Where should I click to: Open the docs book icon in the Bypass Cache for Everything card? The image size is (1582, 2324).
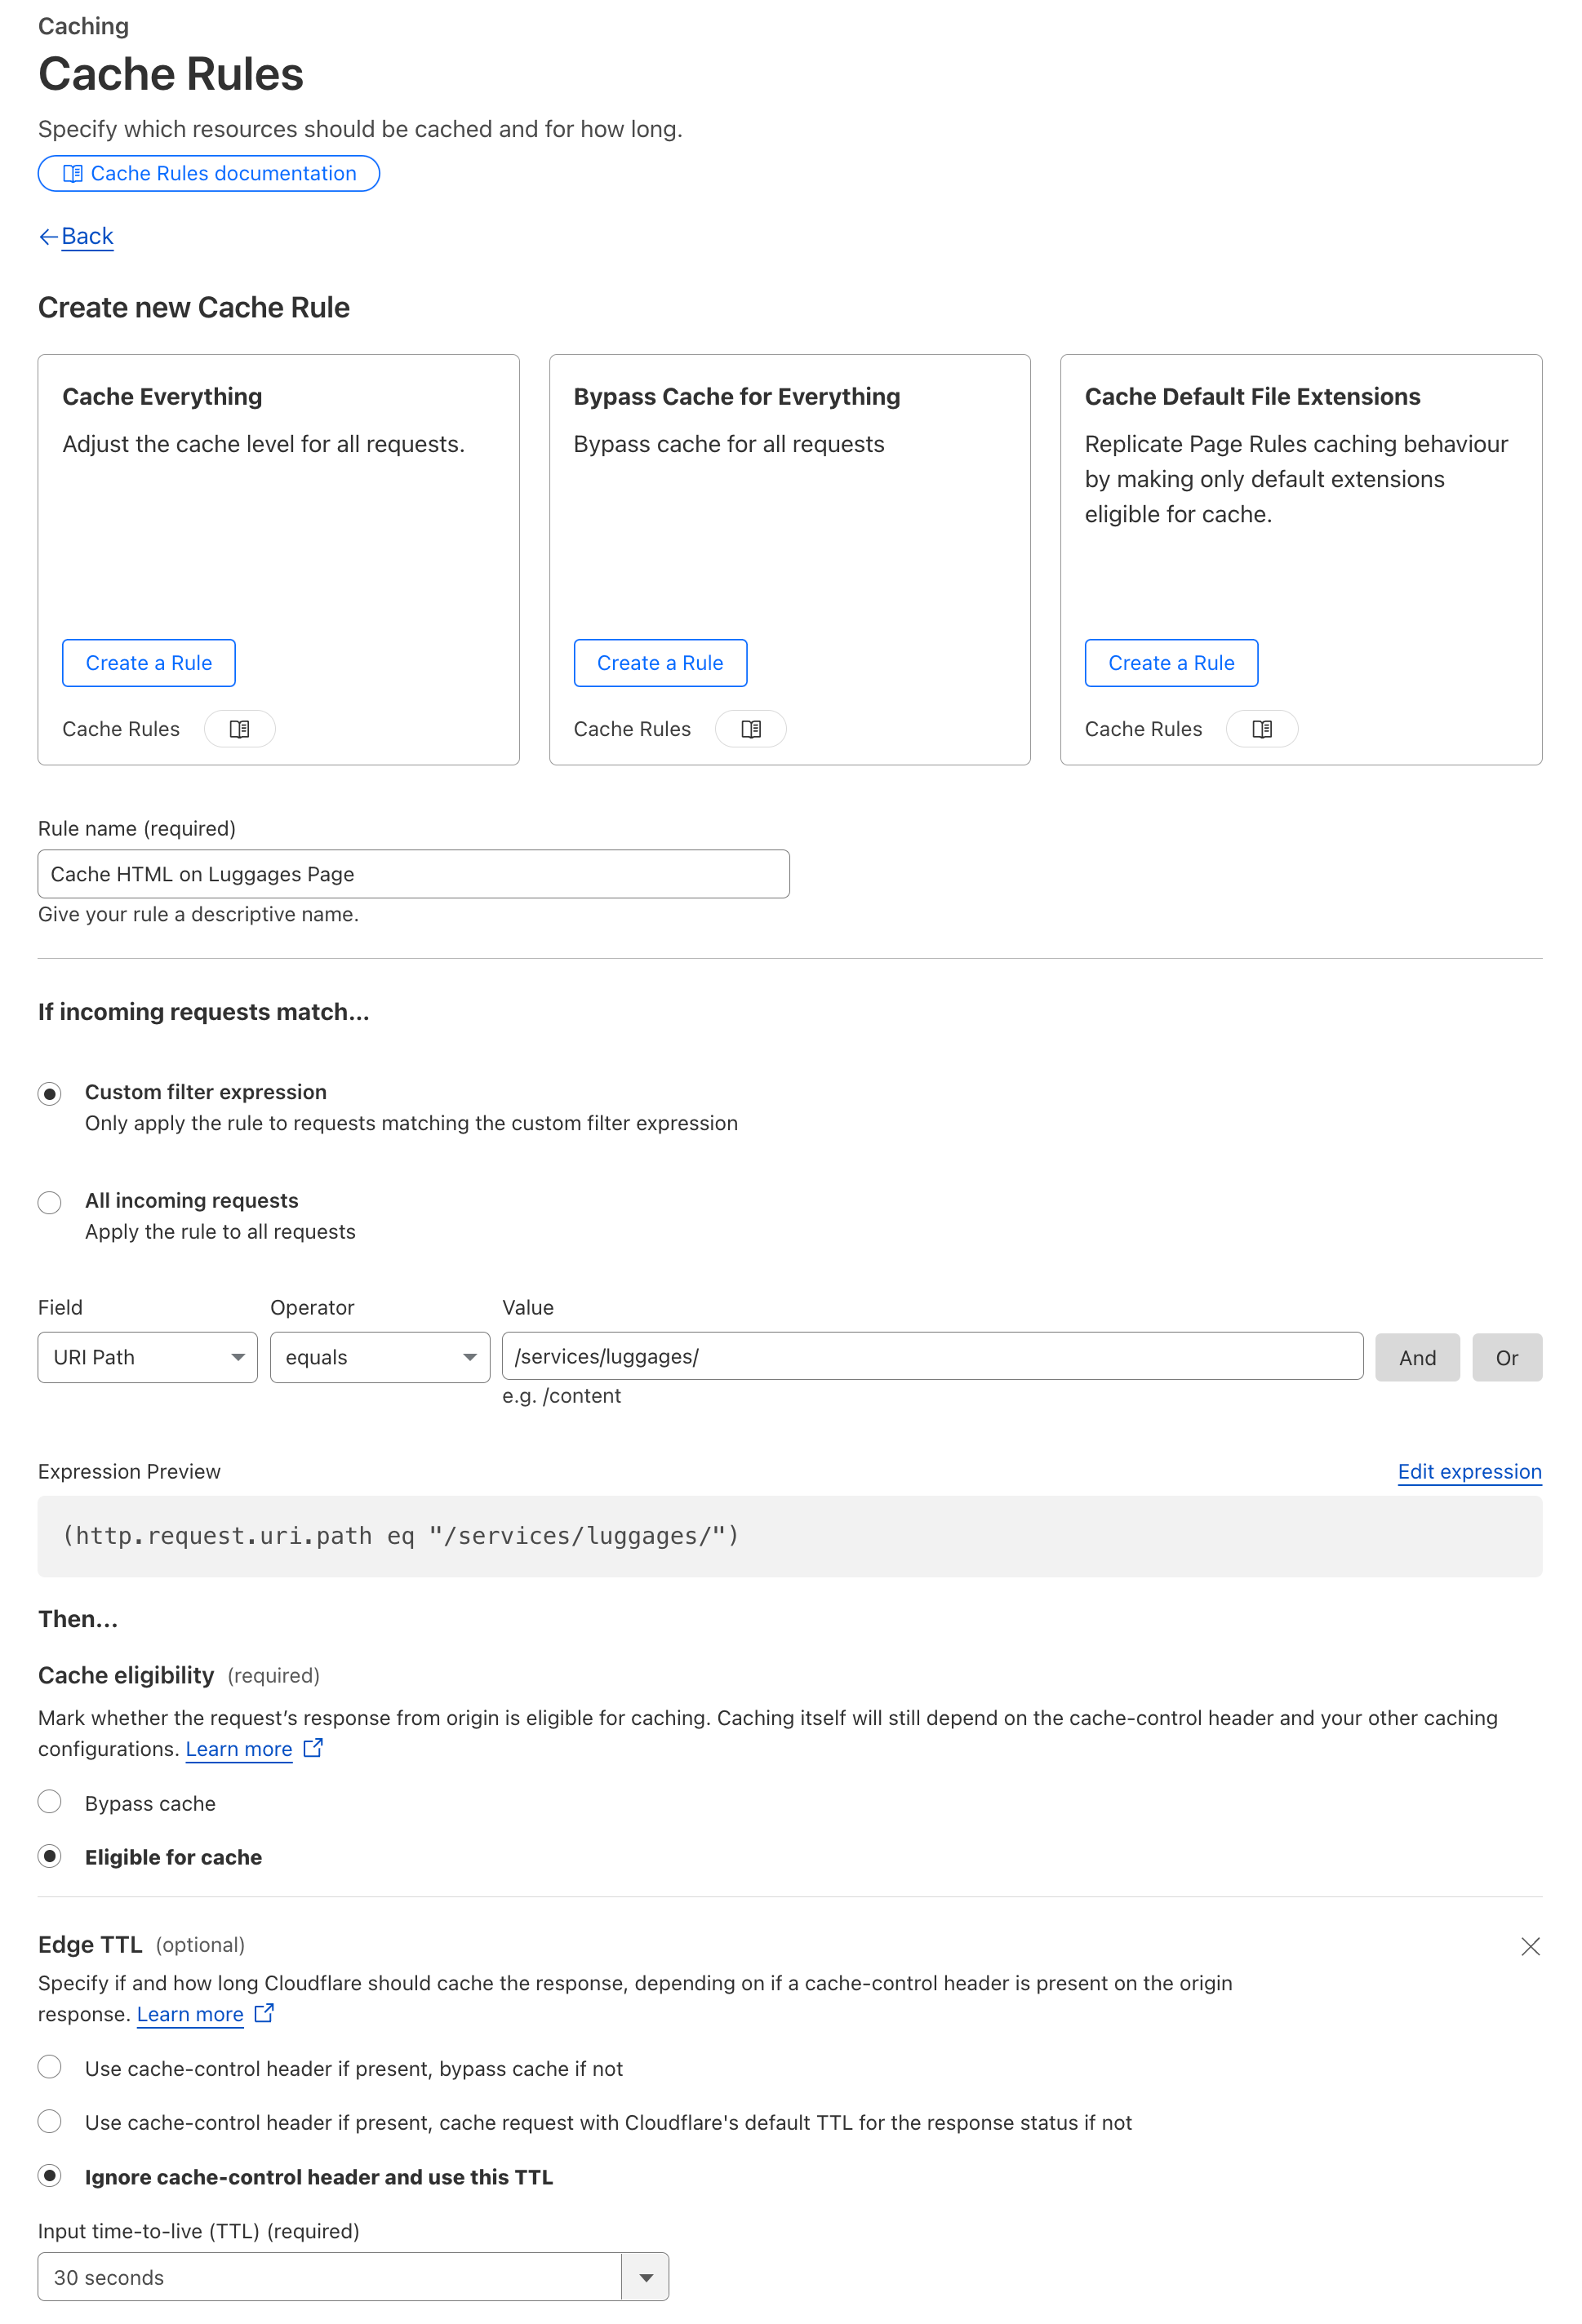(752, 729)
